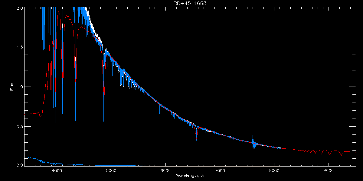
Task: Click the 'Wavelength, A' x-axis label
Action: point(190,176)
